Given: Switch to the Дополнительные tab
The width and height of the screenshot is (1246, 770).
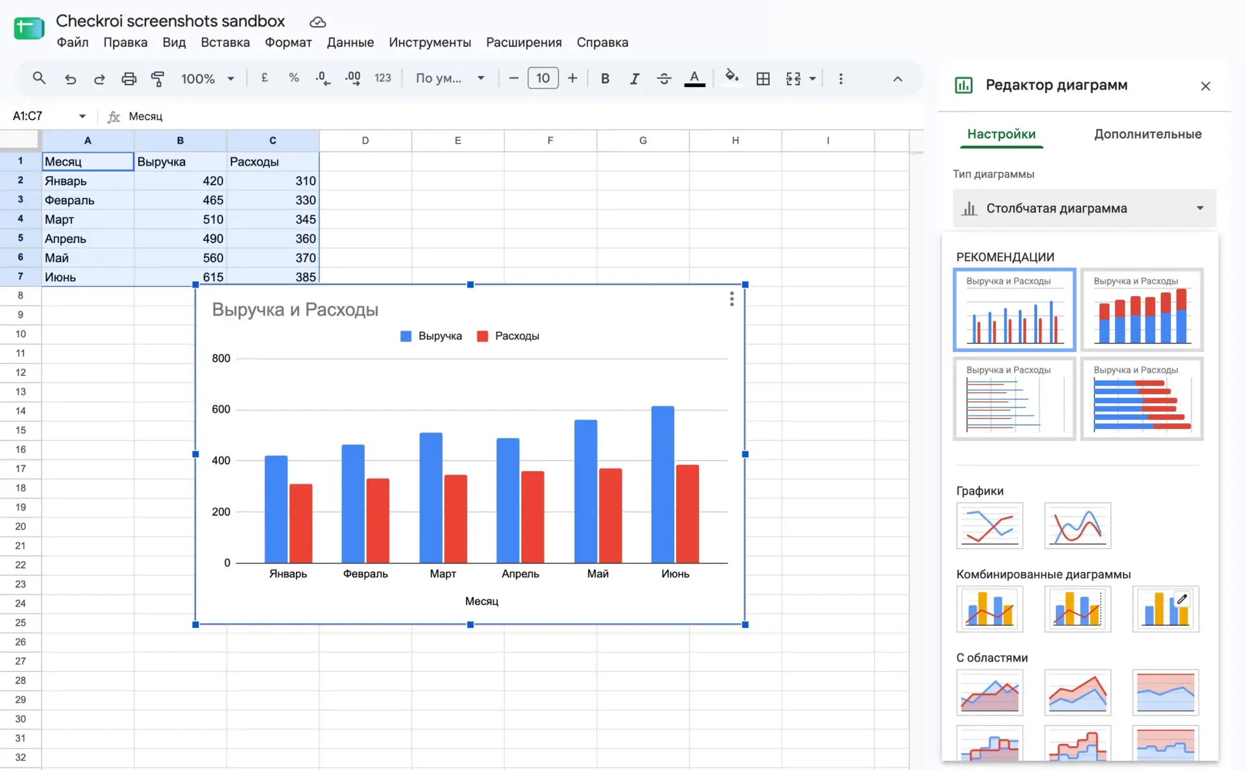Looking at the screenshot, I should [x=1147, y=134].
